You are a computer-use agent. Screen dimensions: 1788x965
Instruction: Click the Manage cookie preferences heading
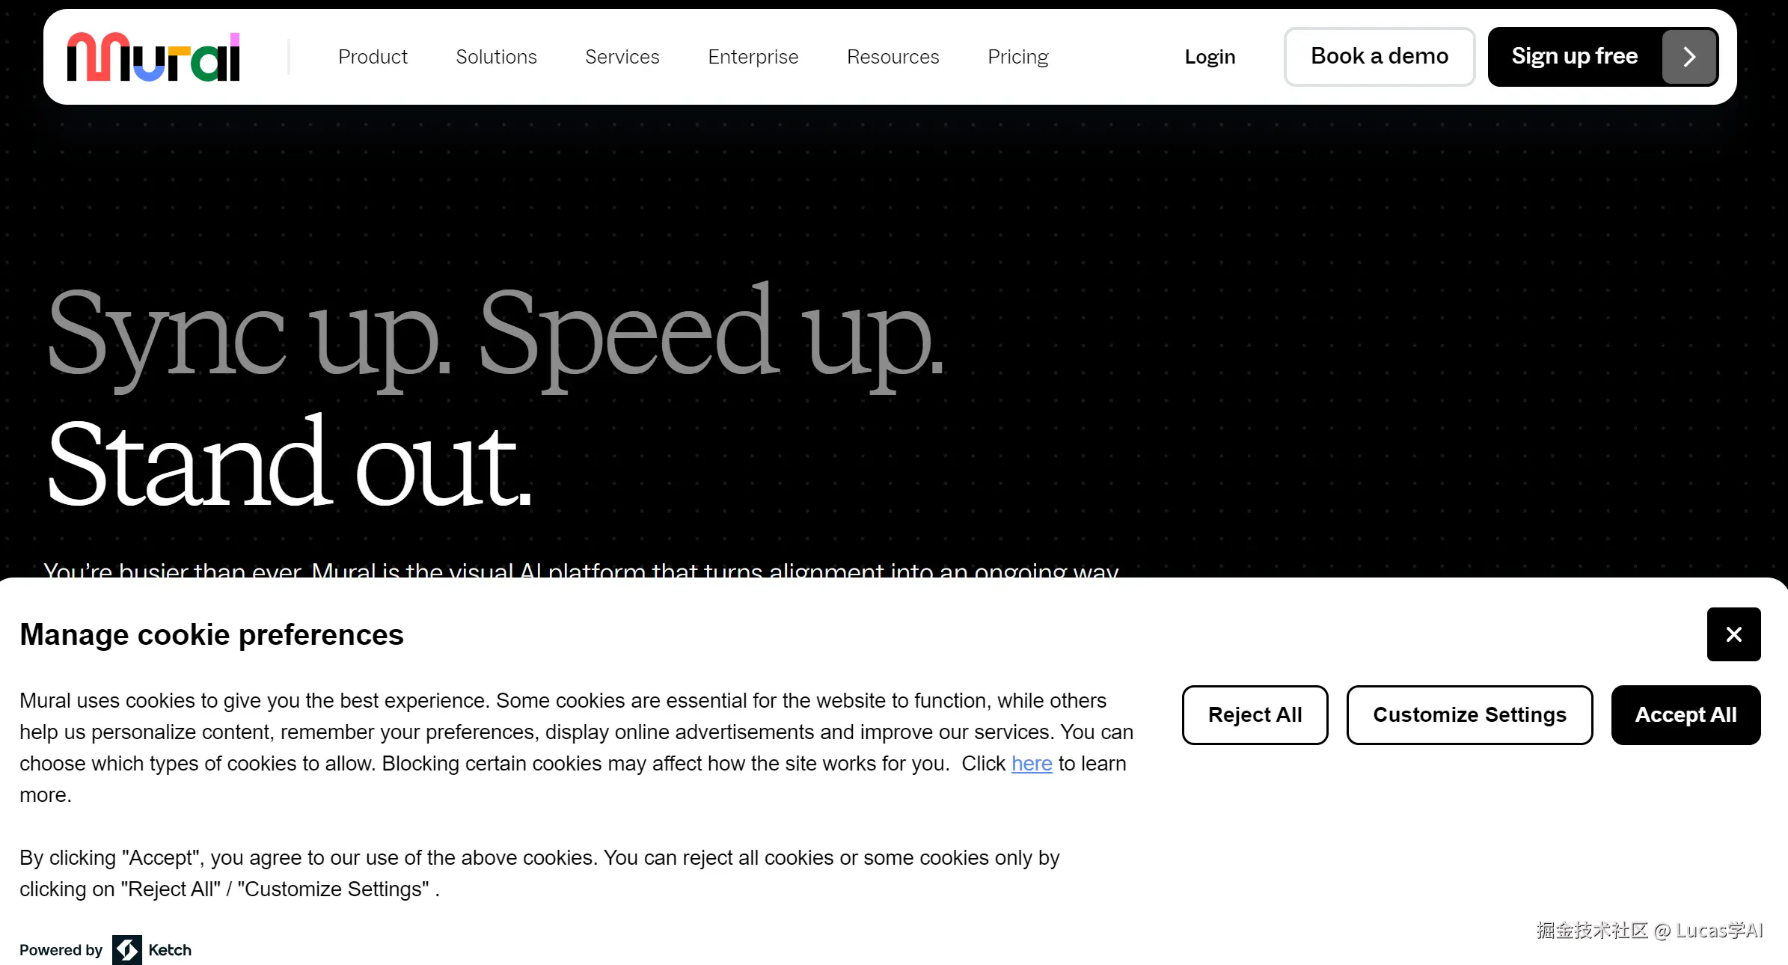(x=212, y=634)
